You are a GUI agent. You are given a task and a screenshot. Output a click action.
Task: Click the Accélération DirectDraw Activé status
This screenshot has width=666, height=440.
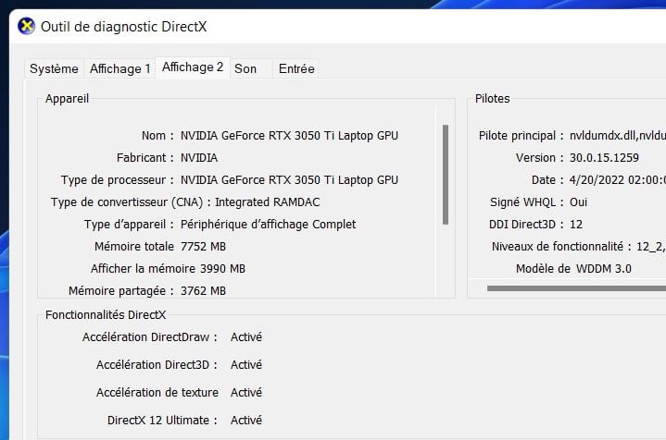click(x=246, y=337)
